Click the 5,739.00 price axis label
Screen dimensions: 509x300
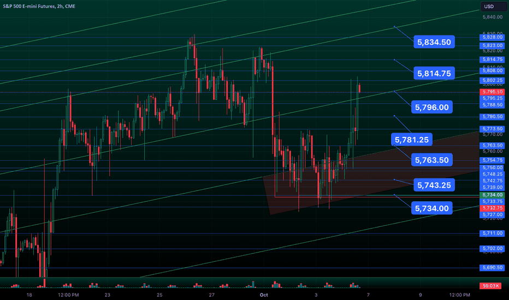(492, 188)
